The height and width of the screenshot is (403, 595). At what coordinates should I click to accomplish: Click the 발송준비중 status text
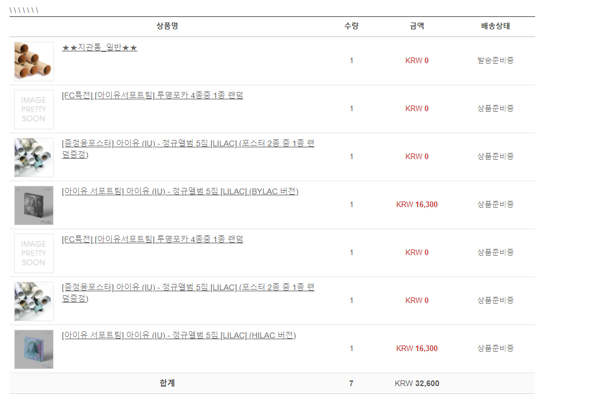tap(496, 60)
